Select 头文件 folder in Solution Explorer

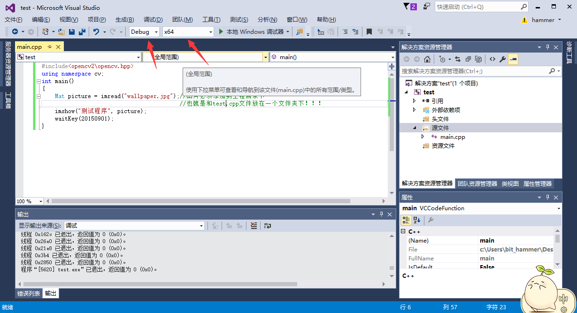(x=440, y=119)
